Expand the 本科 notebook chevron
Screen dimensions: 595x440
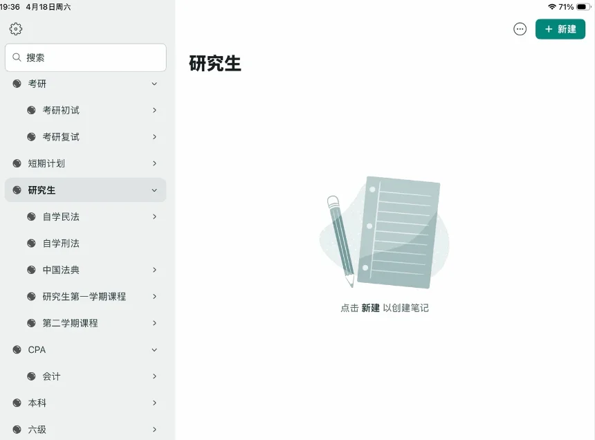coord(154,403)
